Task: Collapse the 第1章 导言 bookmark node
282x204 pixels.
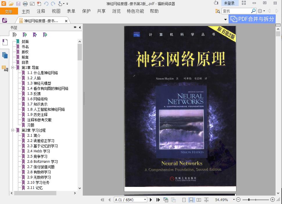Action: click(x=12, y=68)
